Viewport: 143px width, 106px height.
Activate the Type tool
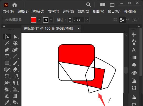click(x=7, y=56)
